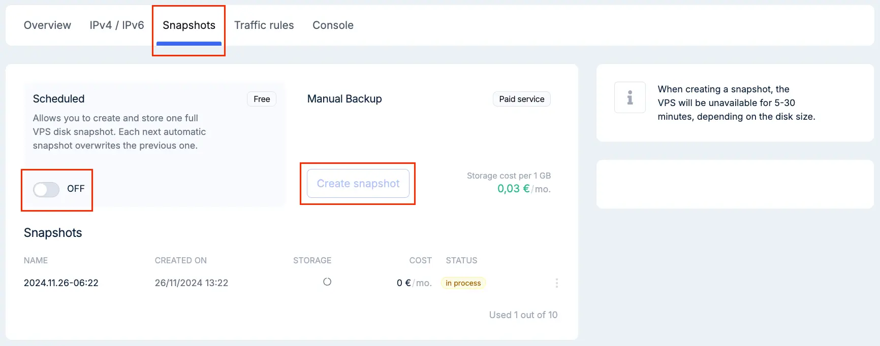
Task: Select the Snapshots tab
Action: pos(189,25)
